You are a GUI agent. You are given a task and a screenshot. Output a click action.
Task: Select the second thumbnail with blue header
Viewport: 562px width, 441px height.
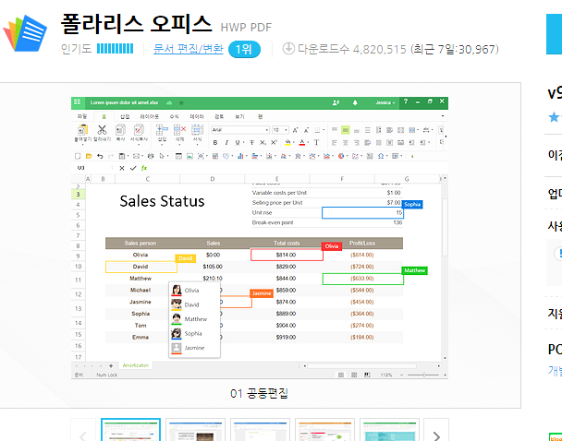pyautogui.click(x=195, y=430)
